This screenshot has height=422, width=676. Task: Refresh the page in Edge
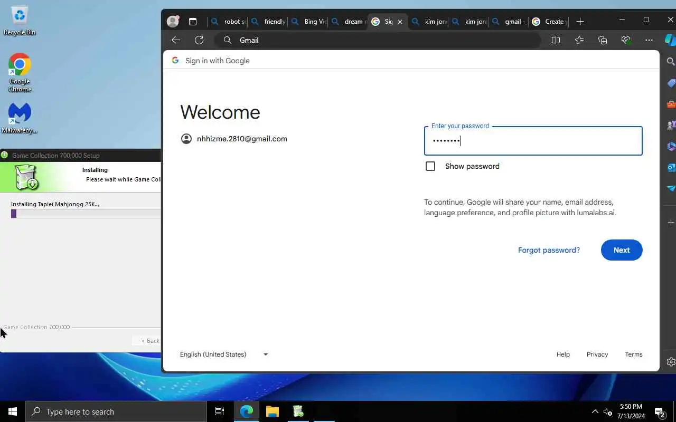point(199,40)
